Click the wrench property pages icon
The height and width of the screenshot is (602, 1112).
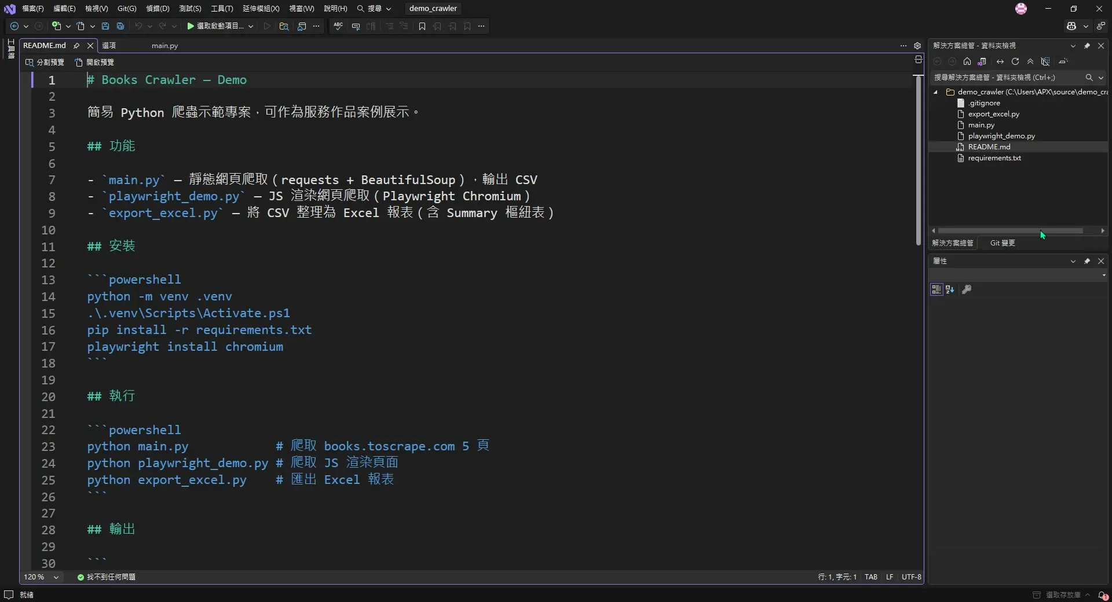pos(967,289)
